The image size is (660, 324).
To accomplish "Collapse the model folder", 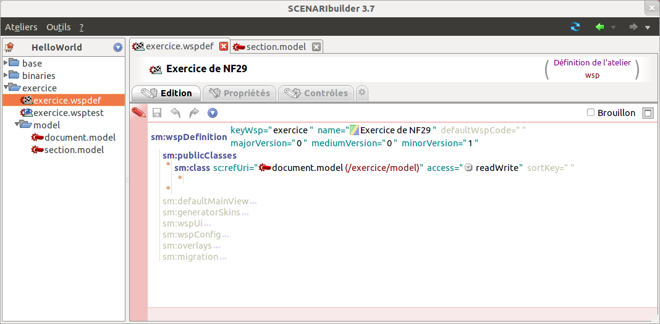I will [17, 125].
